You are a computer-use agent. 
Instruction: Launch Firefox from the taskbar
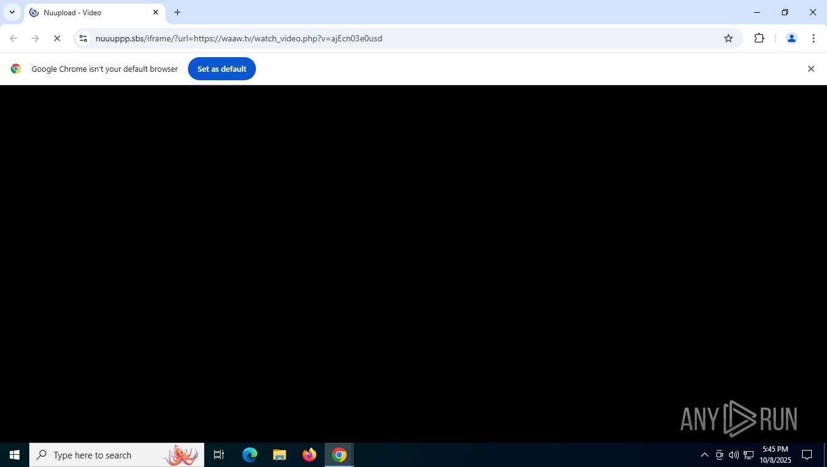point(310,455)
